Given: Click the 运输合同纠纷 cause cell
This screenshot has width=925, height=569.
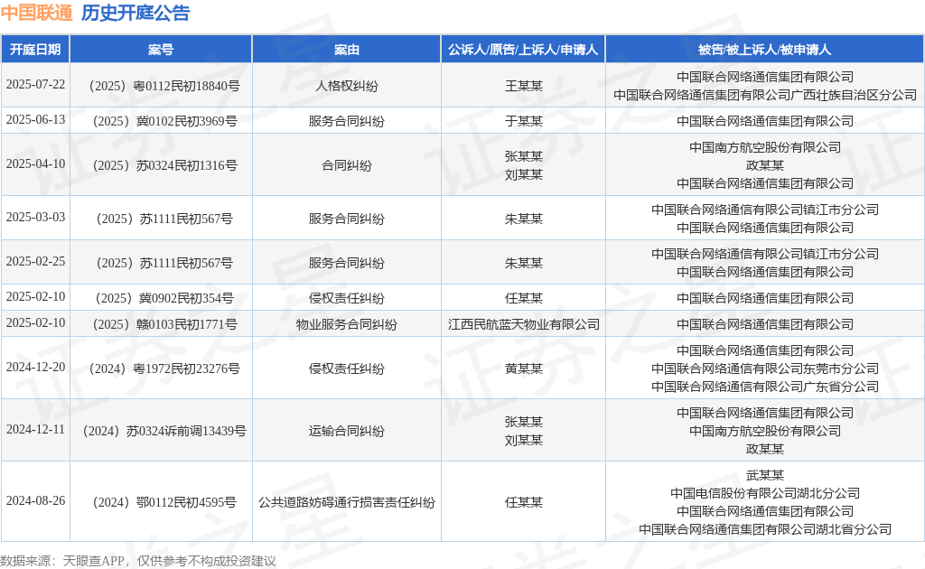Looking at the screenshot, I should (x=346, y=432).
